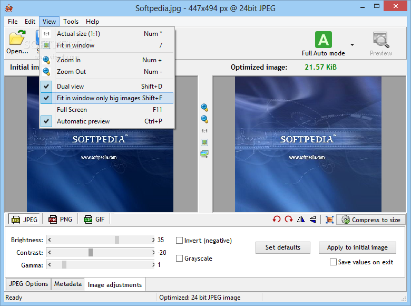Toggle the Dual view menu option
Image resolution: width=411 pixels, height=306 pixels.
tap(107, 87)
